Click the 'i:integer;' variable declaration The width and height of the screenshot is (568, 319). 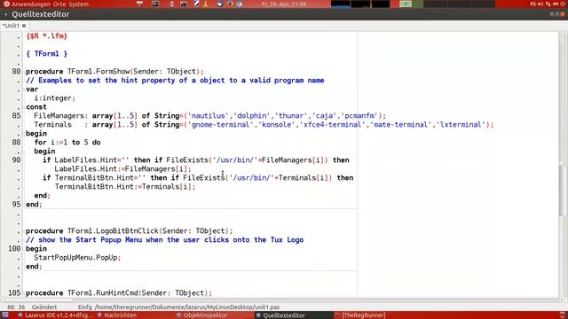tap(55, 98)
